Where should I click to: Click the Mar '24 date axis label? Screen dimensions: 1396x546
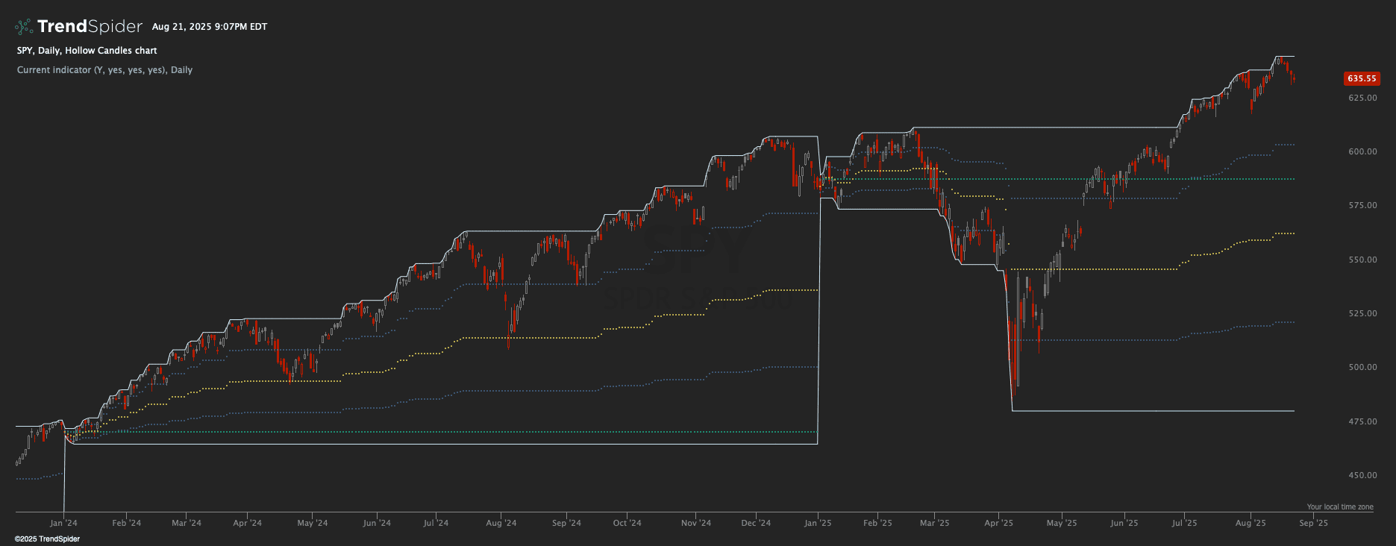187,523
